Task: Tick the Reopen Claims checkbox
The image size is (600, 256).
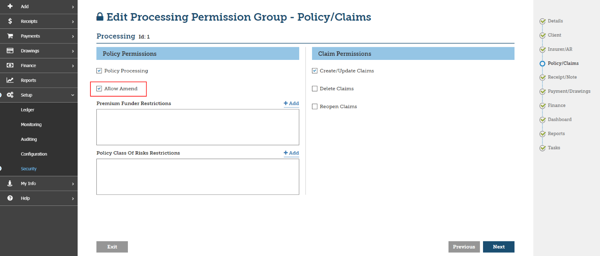Action: [x=315, y=107]
